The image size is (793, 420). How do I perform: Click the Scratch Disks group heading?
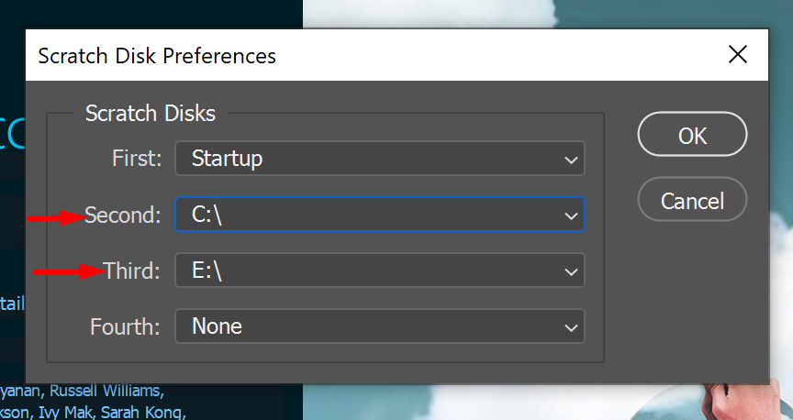151,114
